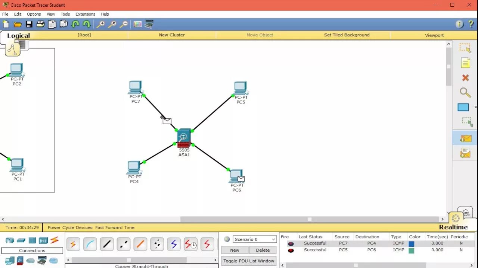This screenshot has width=478, height=268.
Task: Select the Security firewall device category
Action: 20,261
